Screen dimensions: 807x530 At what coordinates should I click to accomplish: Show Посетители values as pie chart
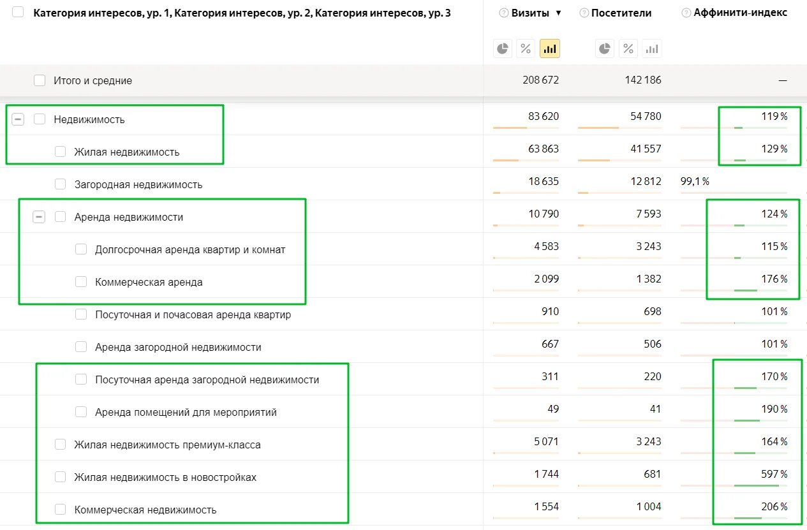point(603,48)
